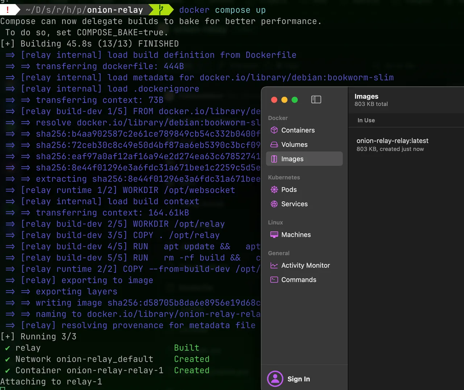
Task: Click the Sign In button
Action: pos(298,379)
